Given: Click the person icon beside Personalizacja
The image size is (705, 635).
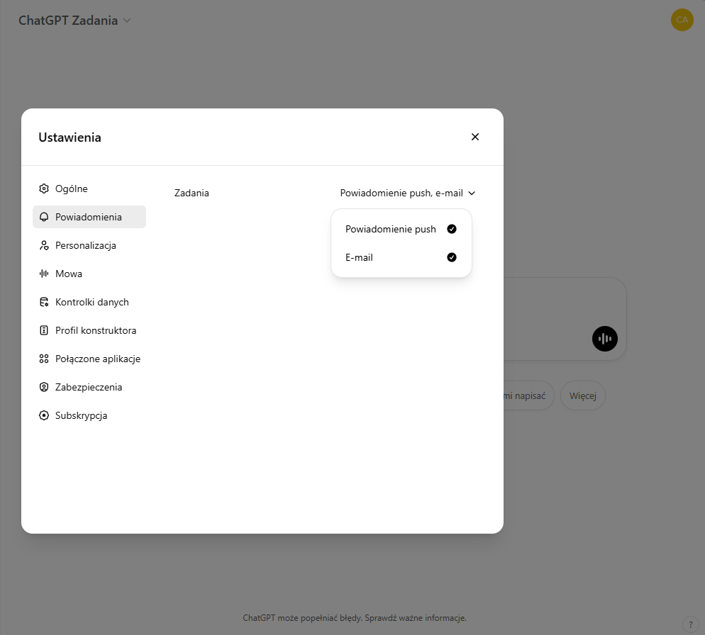Looking at the screenshot, I should click(43, 245).
